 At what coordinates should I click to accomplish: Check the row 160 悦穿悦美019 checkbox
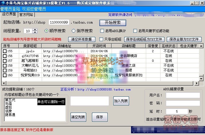5,75
